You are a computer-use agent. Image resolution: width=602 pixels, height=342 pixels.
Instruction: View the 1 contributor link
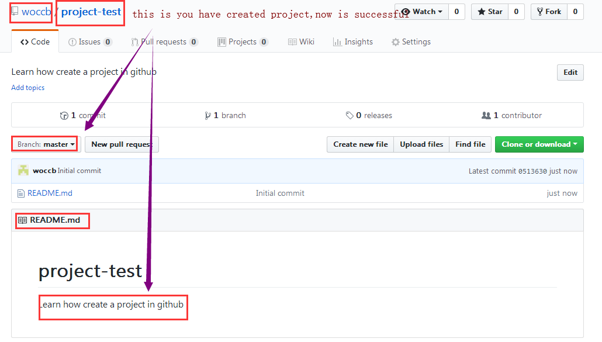512,116
